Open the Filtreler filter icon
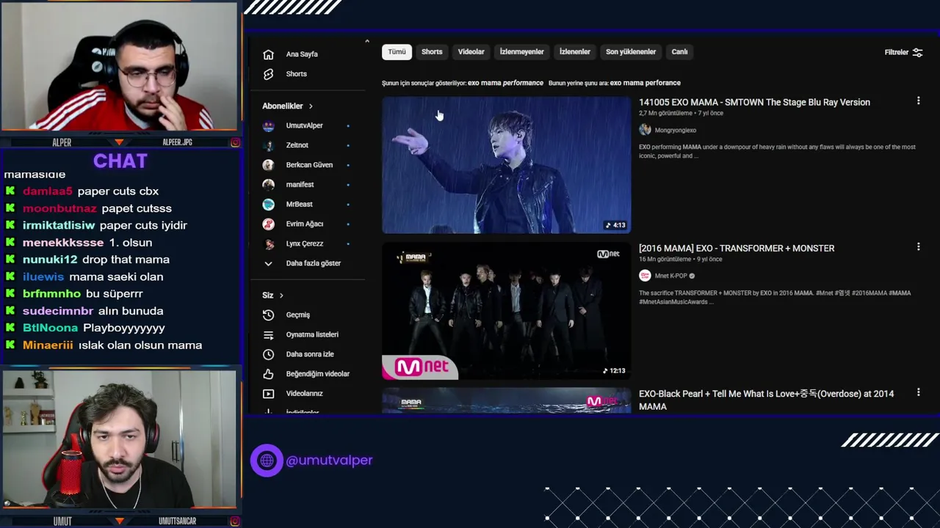The image size is (940, 528). pyautogui.click(x=917, y=53)
